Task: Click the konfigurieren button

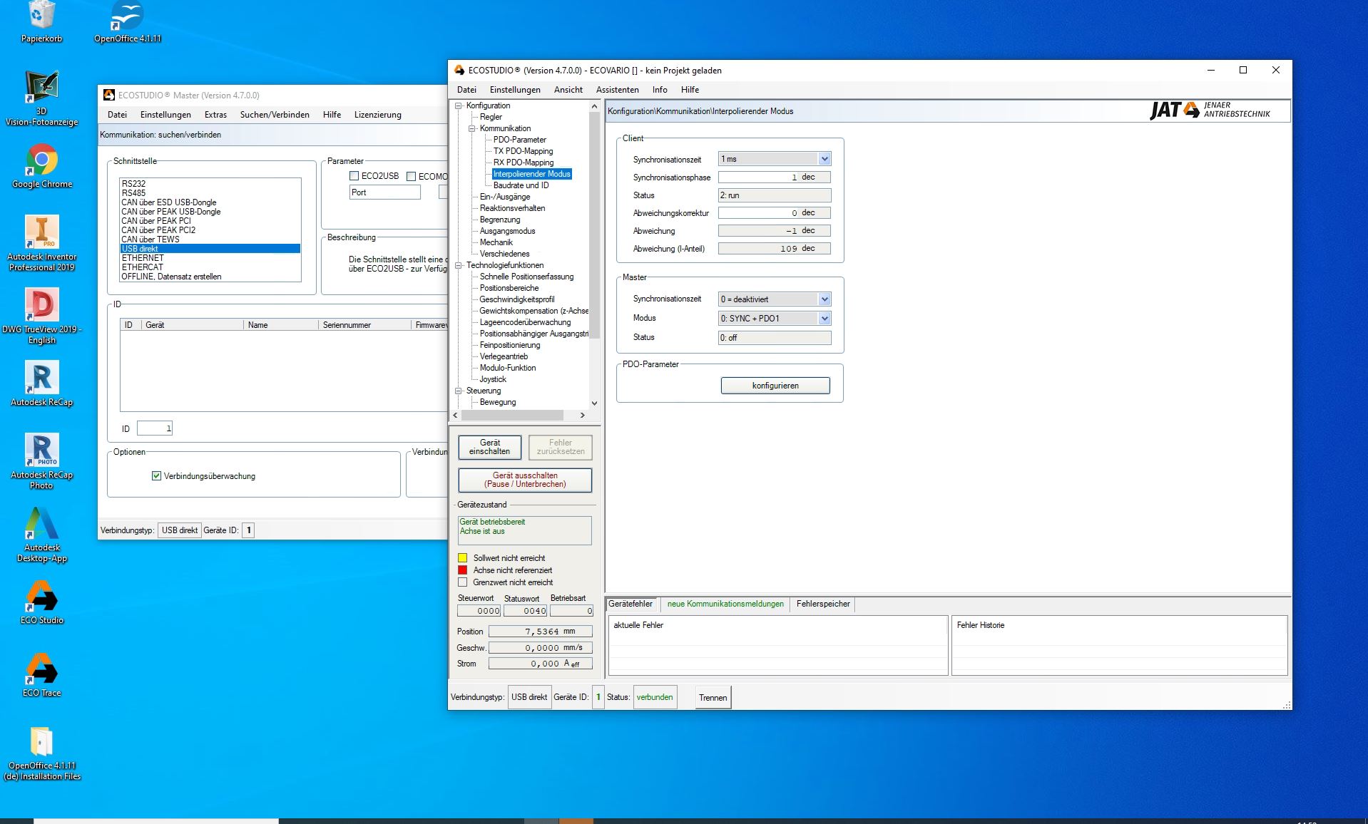Action: pyautogui.click(x=775, y=386)
